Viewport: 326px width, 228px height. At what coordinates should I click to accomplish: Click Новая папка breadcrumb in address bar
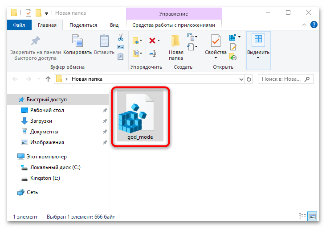click(87, 79)
